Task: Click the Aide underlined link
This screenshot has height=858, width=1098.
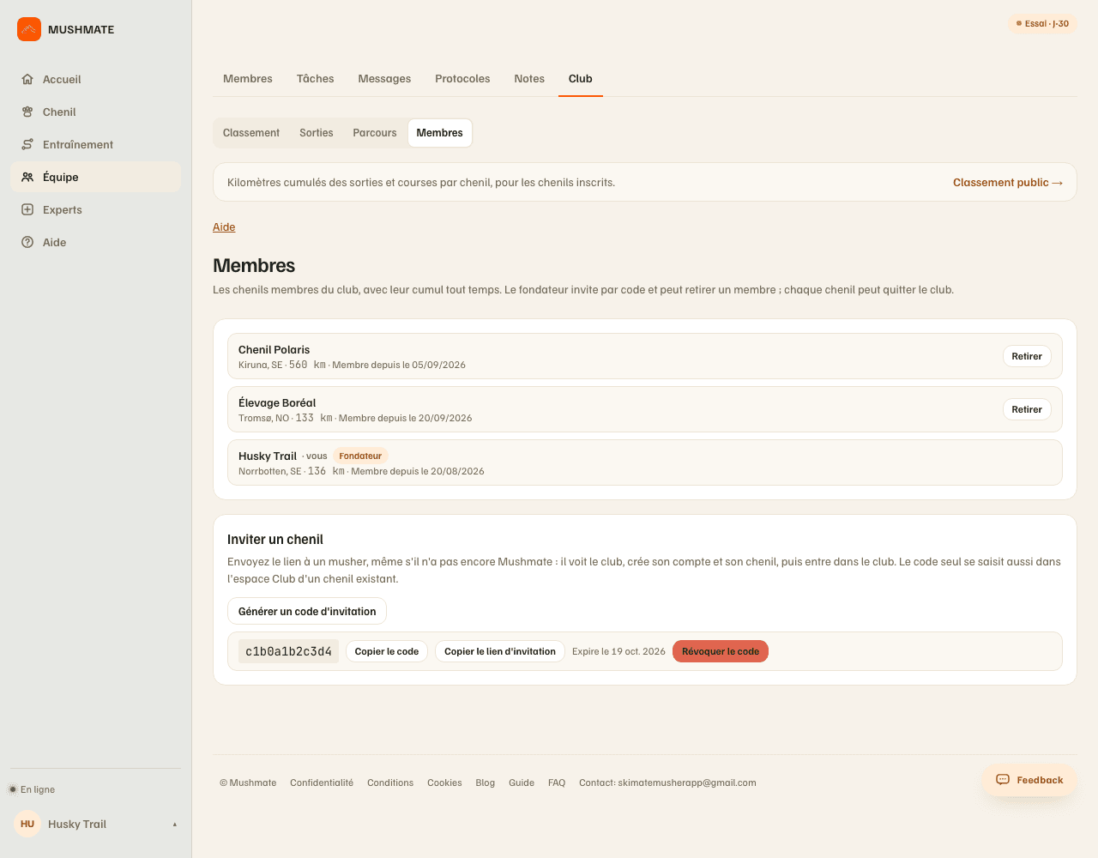Action: 224,227
